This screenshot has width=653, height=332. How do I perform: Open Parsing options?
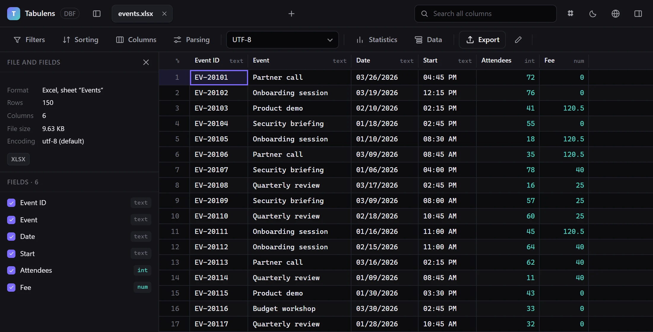[x=192, y=40]
